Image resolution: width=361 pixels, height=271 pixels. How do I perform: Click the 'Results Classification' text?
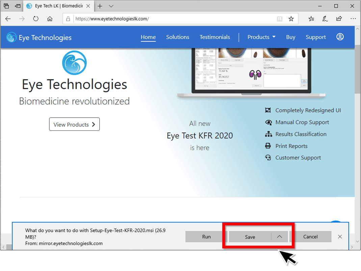point(301,134)
